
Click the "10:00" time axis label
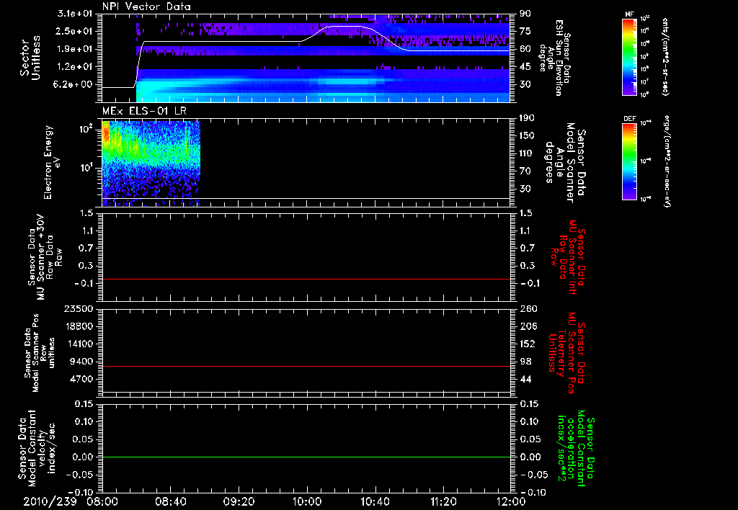[x=307, y=501]
